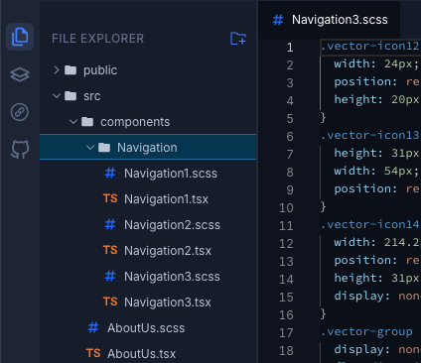The width and height of the screenshot is (421, 363).
Task: Click the new folder icon in File Explorer
Action: pyautogui.click(x=238, y=39)
